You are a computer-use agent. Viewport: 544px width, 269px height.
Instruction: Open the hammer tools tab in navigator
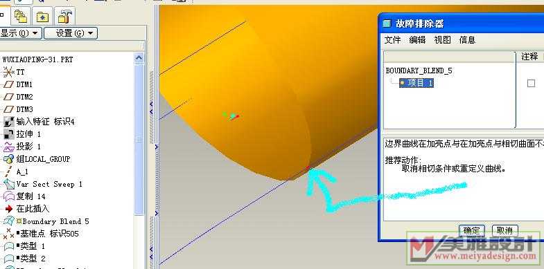point(65,16)
